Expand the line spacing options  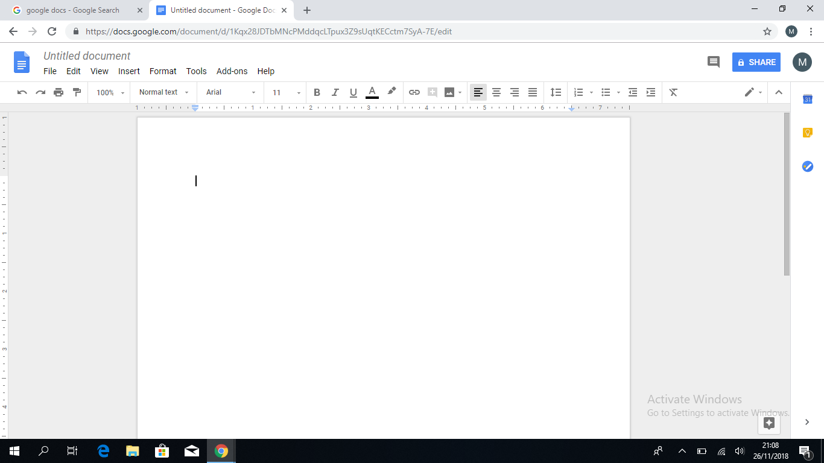556,92
